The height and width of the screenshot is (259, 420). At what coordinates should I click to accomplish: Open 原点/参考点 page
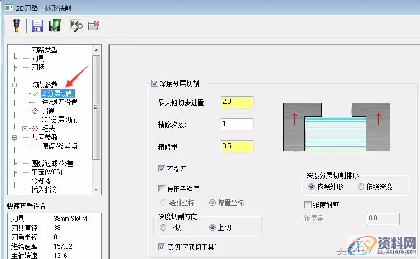(x=60, y=146)
